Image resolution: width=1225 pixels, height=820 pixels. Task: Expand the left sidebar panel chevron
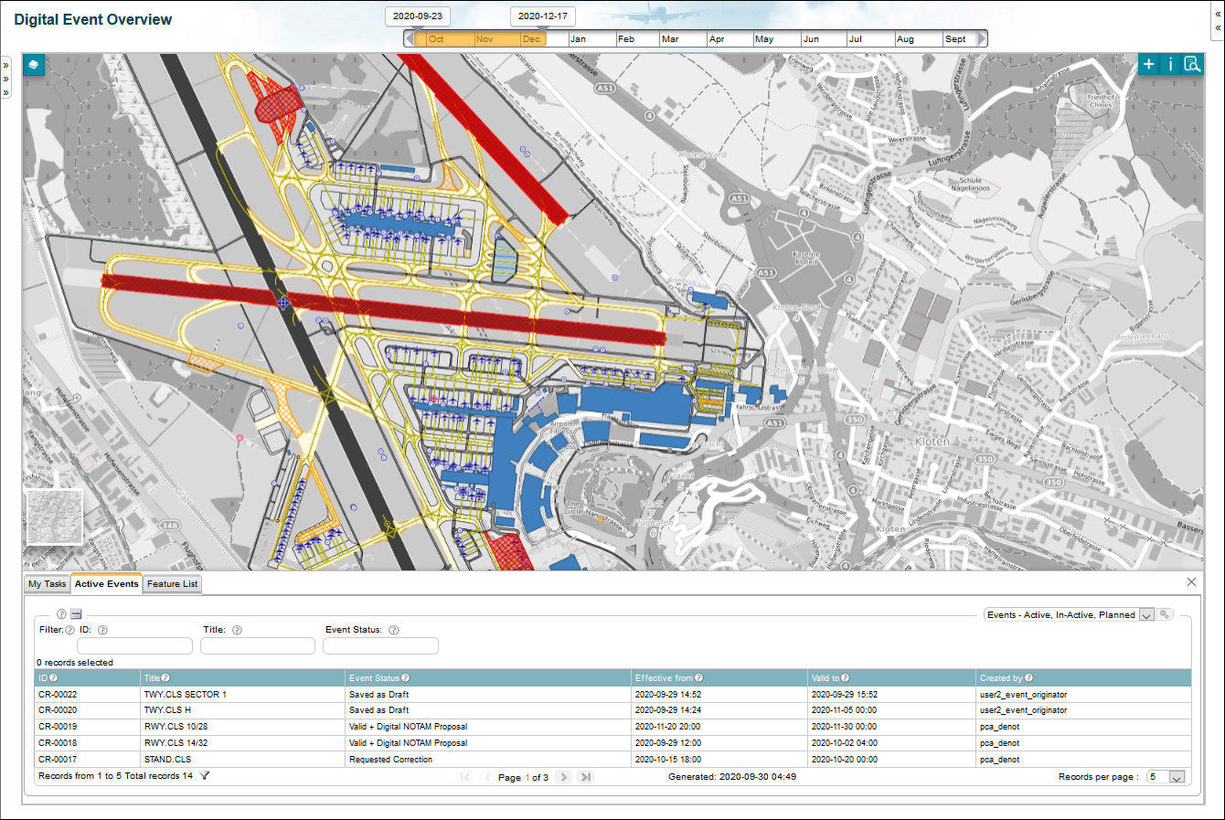pos(6,65)
